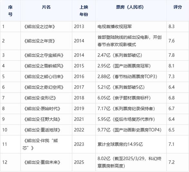Select the title 《熊出没之熊心归来》
This screenshot has width=189, height=172.
44,77
